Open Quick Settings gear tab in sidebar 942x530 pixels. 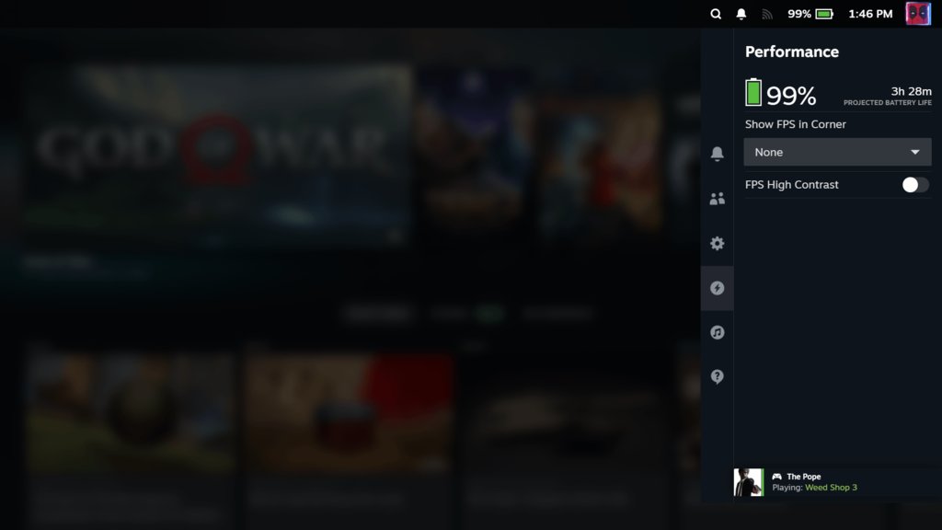[717, 243]
